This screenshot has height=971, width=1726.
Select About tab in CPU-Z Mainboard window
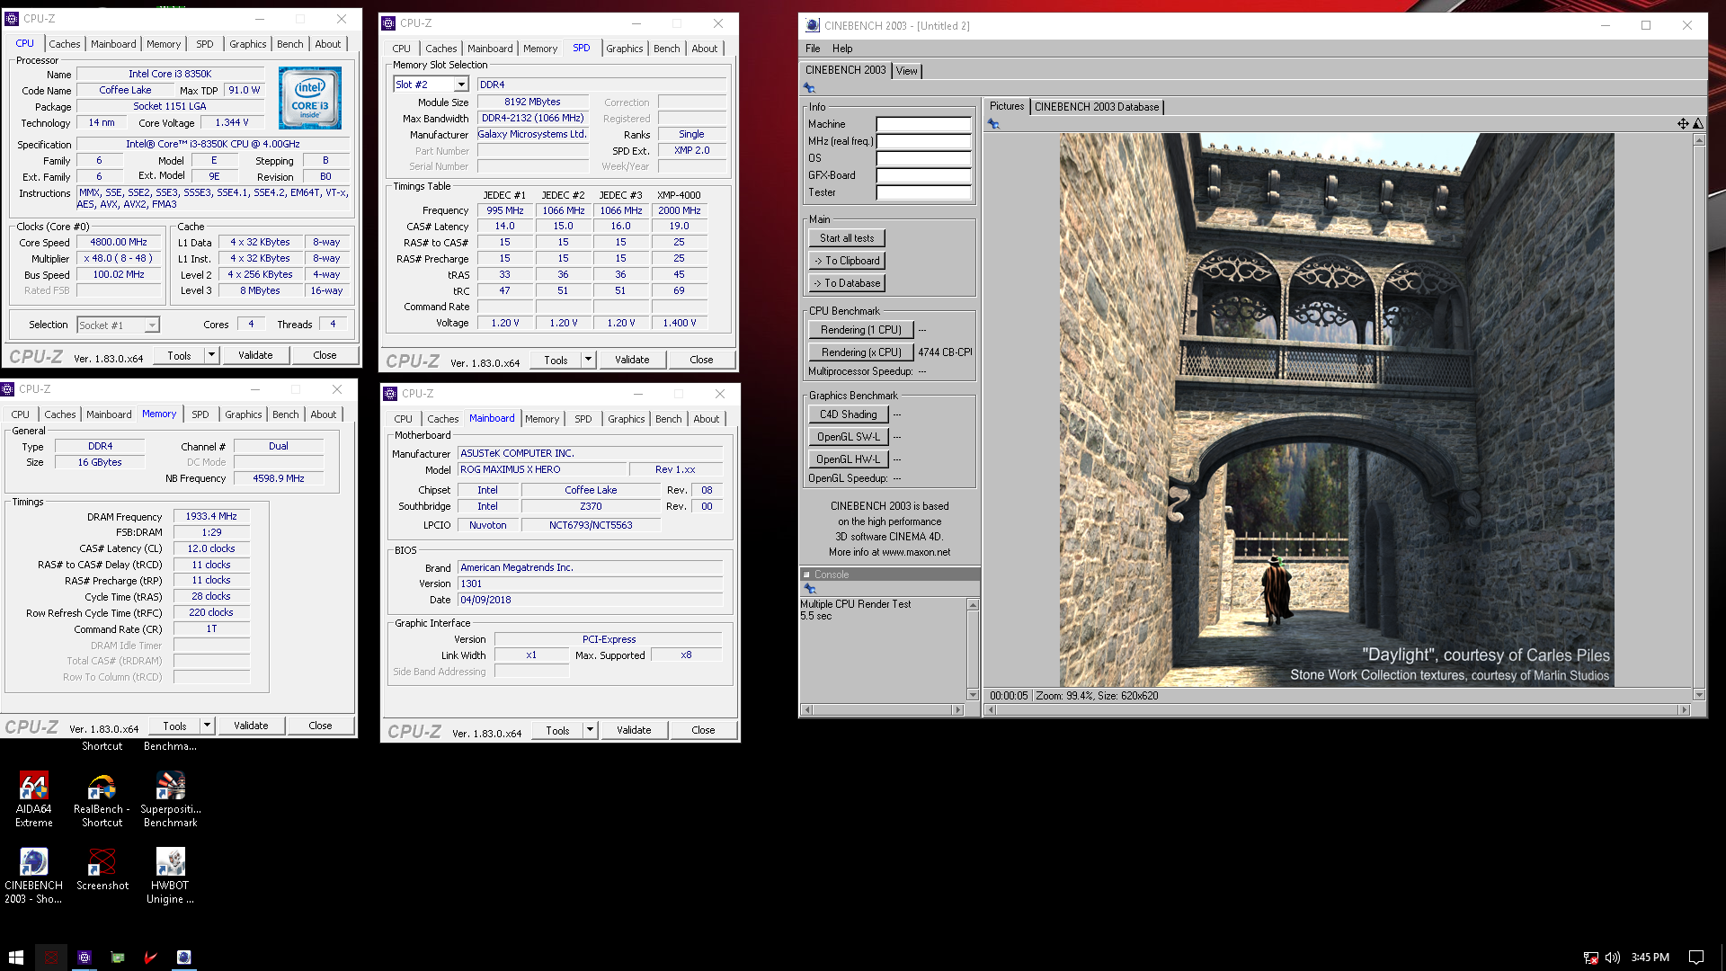[x=707, y=419]
